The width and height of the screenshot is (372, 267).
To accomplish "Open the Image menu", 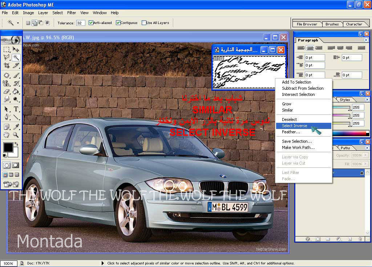I will (x=28, y=13).
